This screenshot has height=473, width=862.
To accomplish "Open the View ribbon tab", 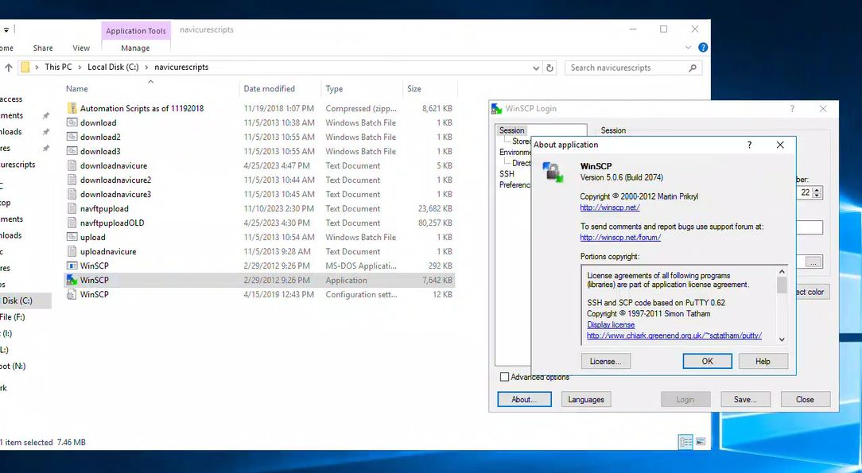I will pyautogui.click(x=81, y=48).
